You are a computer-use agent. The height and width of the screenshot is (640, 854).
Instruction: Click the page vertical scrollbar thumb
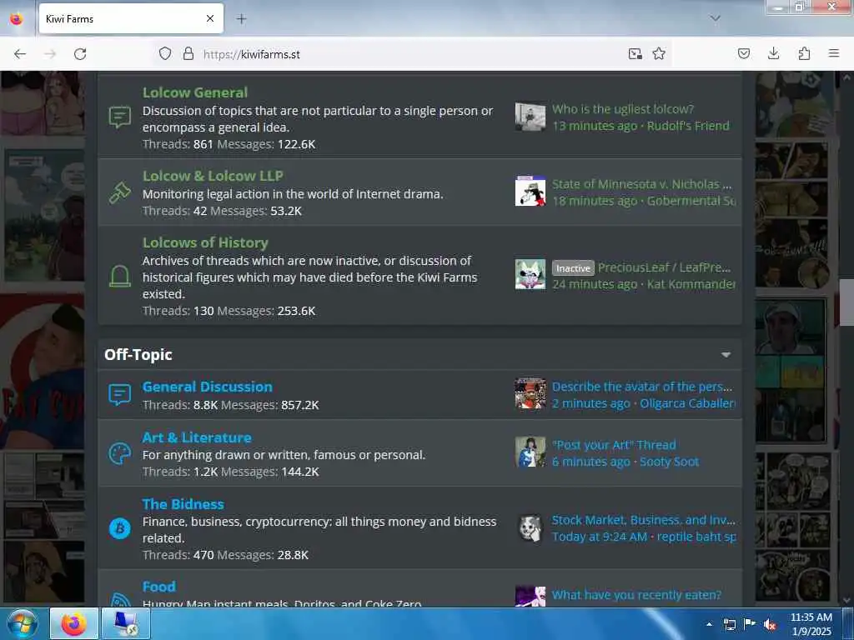pos(846,302)
